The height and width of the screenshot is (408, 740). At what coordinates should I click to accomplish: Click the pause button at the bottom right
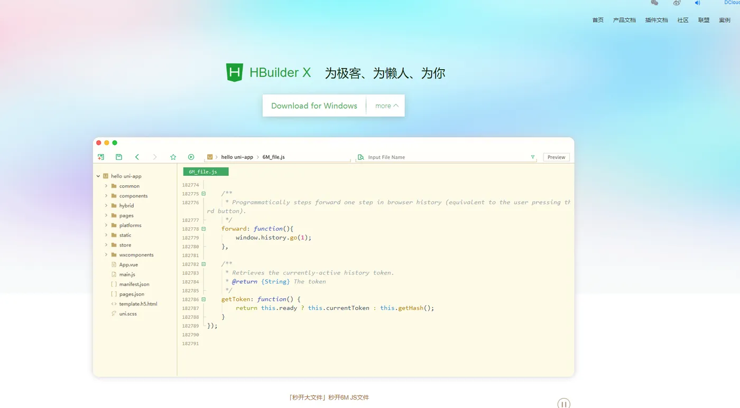563,404
